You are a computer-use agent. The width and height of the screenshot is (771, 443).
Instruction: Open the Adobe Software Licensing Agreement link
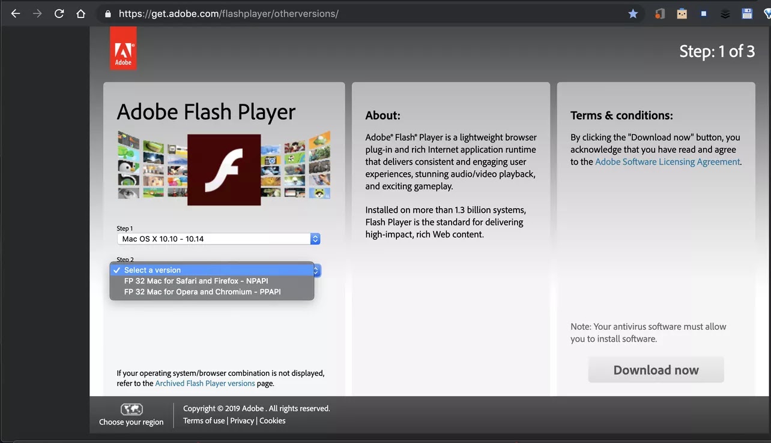click(667, 162)
